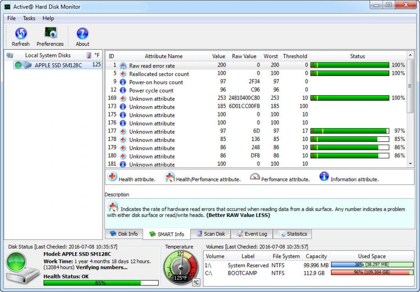The image size is (420, 292).
Task: Click the red cross icon on Reallocated sector count
Action: tap(123, 74)
